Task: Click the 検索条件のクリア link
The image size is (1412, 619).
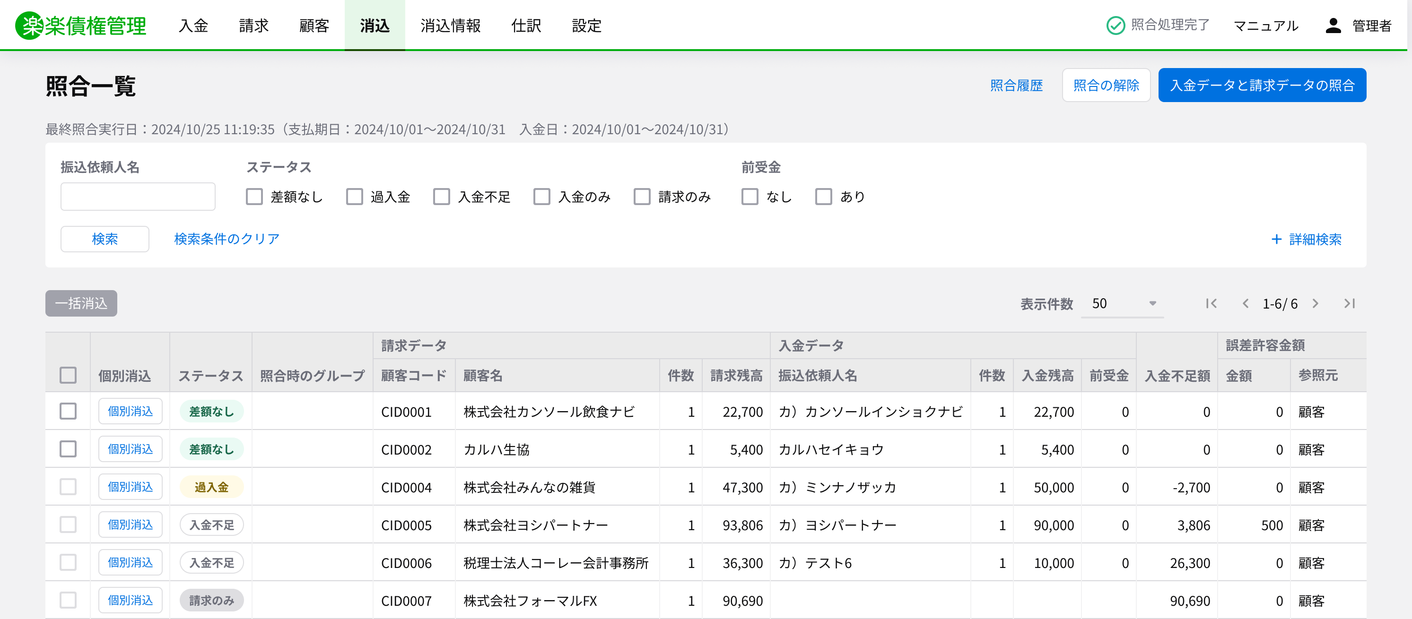Action: pyautogui.click(x=227, y=239)
